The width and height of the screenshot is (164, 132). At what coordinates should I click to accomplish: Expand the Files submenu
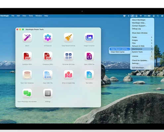(x=142, y=43)
